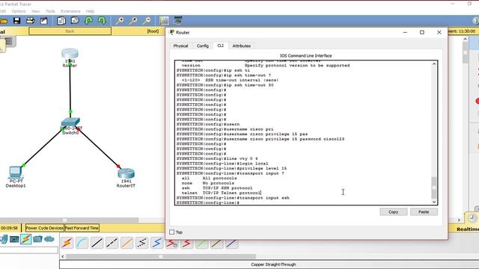Click the Print toolbar icon
The width and height of the screenshot is (479, 269).
point(30,21)
